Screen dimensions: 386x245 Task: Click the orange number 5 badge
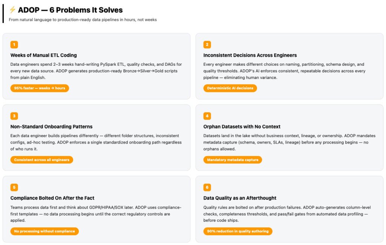pos(14,187)
